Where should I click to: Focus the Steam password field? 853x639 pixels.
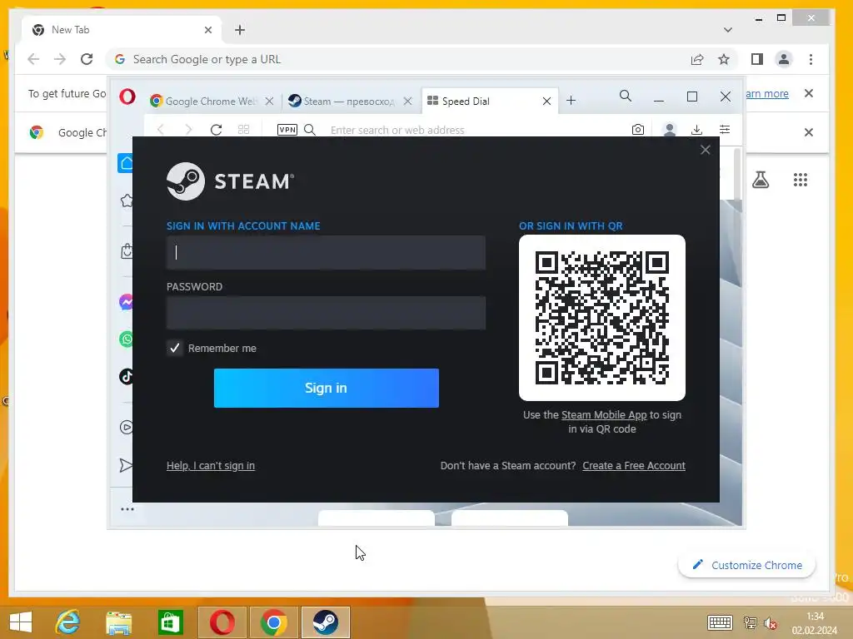click(x=326, y=313)
